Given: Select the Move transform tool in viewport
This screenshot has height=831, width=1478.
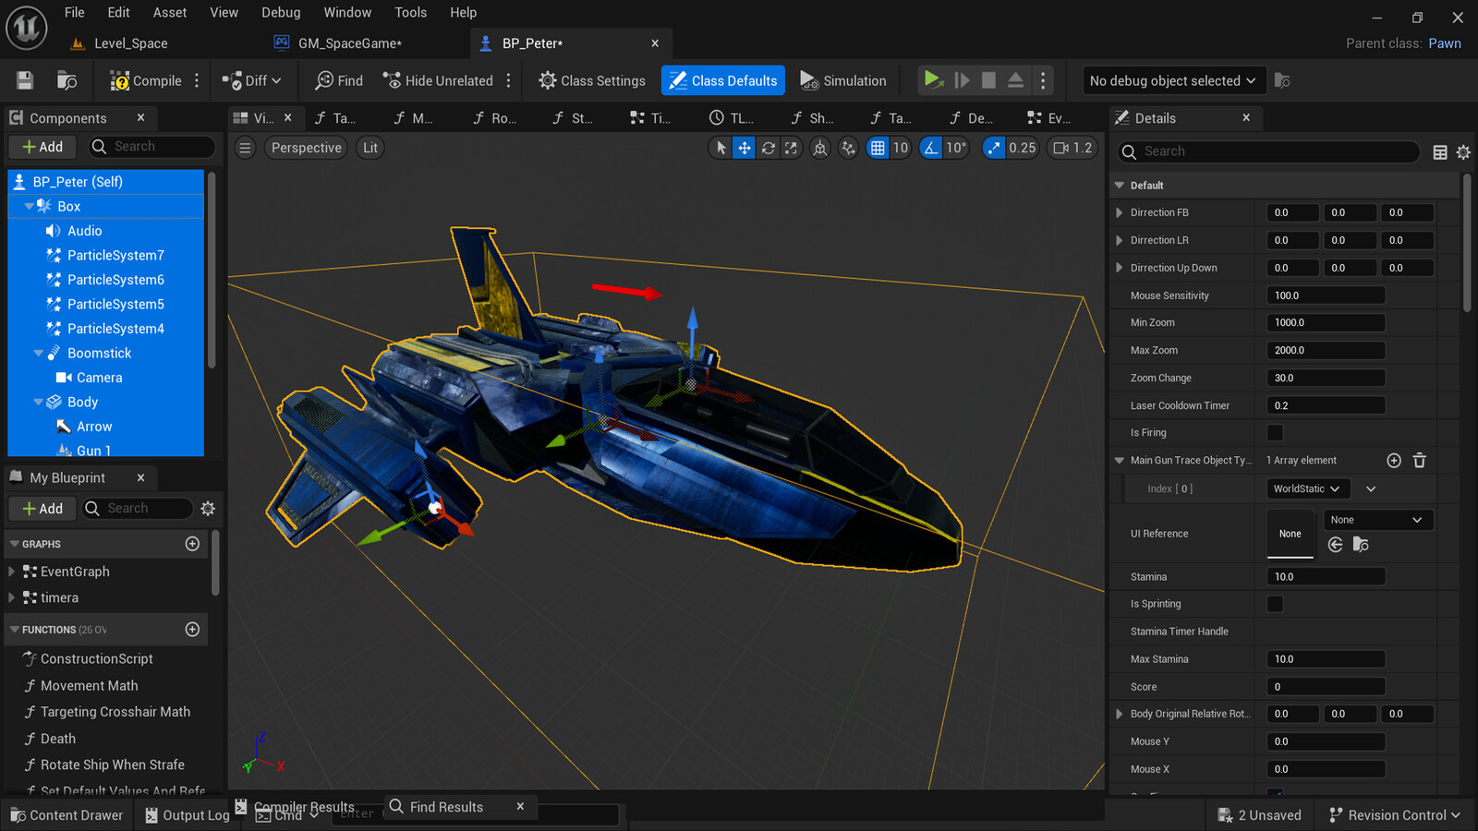Looking at the screenshot, I should coord(745,148).
